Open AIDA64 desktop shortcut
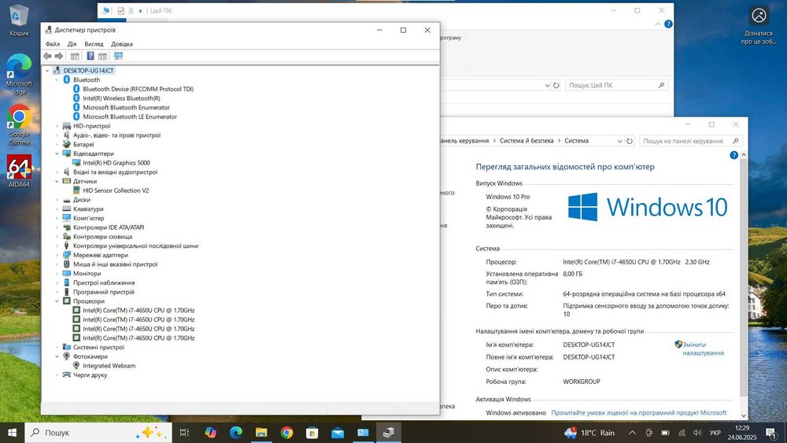Viewport: 787px width, 443px height. click(x=19, y=171)
